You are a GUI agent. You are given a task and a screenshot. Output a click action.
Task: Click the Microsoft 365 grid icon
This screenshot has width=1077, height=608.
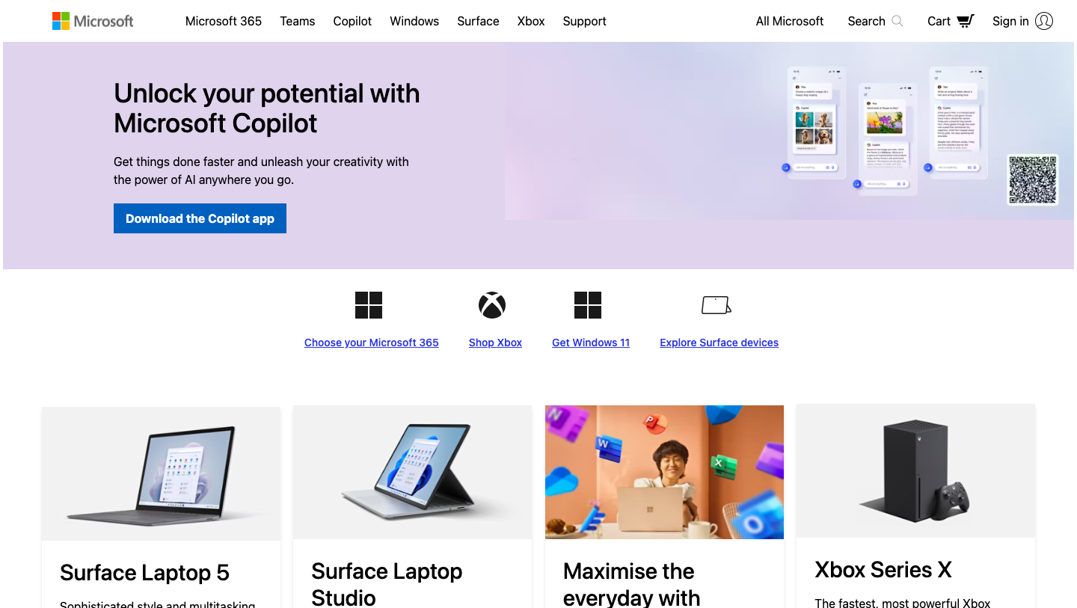(x=368, y=305)
